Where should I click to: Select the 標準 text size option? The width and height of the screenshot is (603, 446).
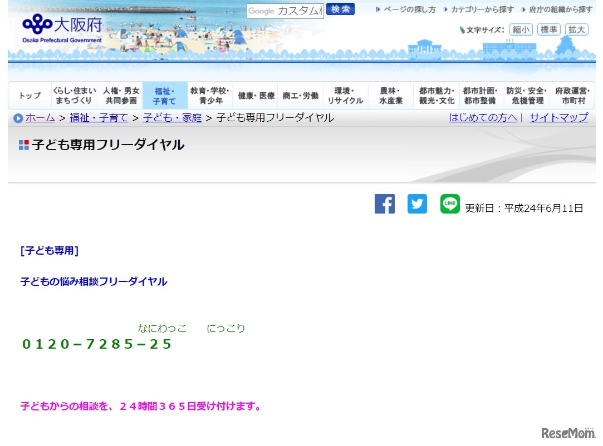click(548, 29)
